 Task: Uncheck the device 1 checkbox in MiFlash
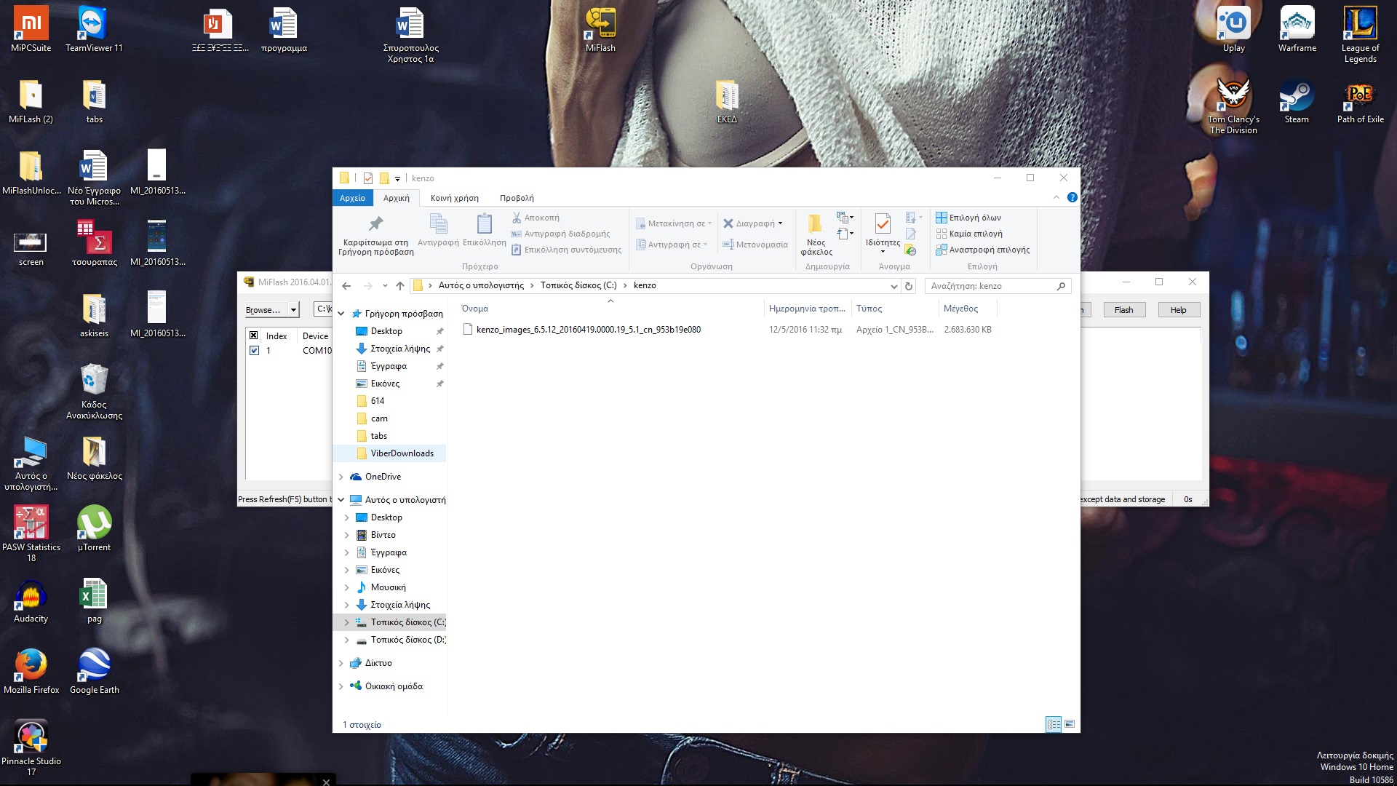[254, 350]
